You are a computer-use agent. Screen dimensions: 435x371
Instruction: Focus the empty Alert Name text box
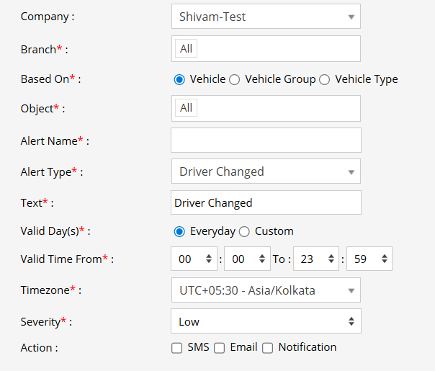pos(265,140)
